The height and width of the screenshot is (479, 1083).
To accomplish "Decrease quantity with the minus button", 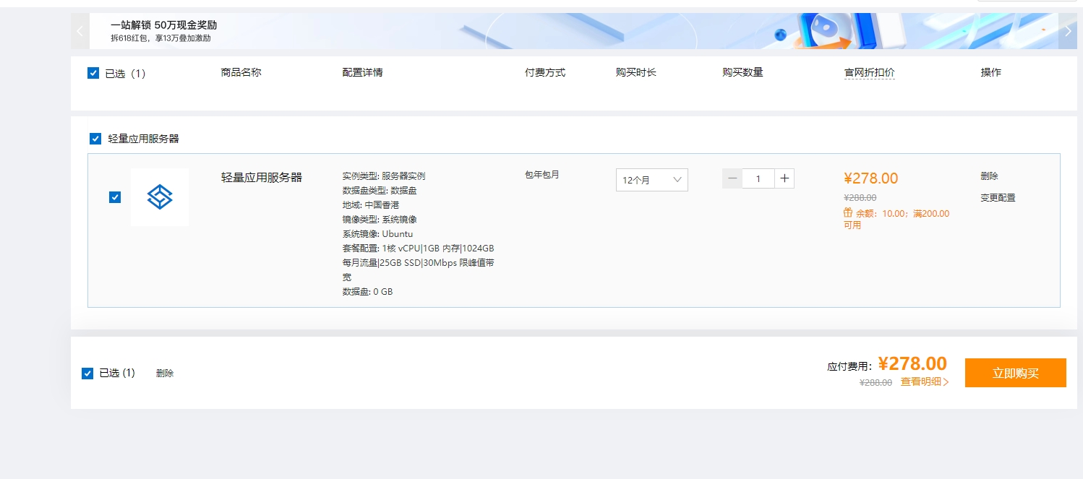I will (732, 178).
